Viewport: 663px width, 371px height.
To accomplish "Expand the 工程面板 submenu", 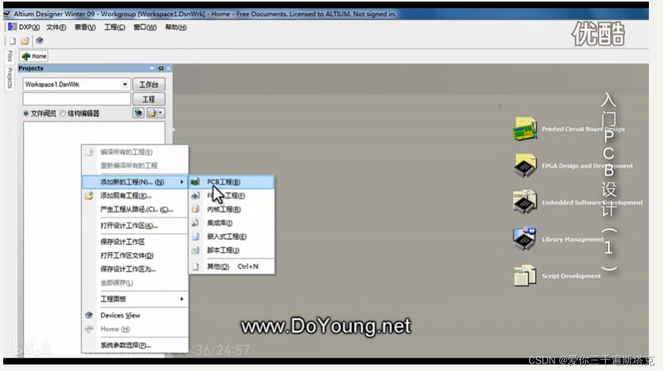I will pos(135,299).
